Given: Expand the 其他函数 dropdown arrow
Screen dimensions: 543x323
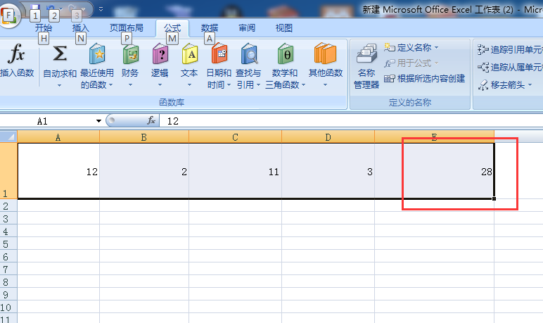Looking at the screenshot, I should point(325,85).
